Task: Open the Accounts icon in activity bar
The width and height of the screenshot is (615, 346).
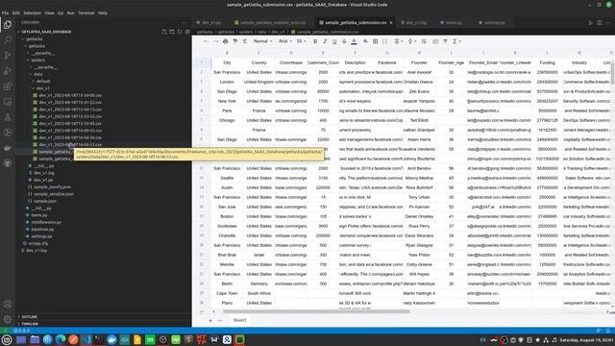Action: pos(8,304)
